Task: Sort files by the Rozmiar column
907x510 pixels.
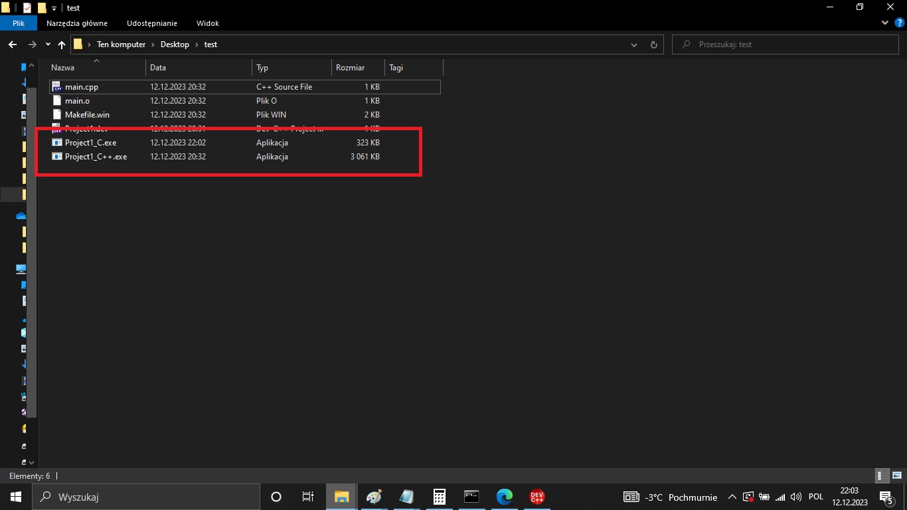Action: point(358,68)
